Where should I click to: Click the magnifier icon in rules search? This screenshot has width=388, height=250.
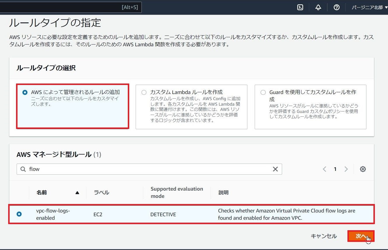point(23,169)
